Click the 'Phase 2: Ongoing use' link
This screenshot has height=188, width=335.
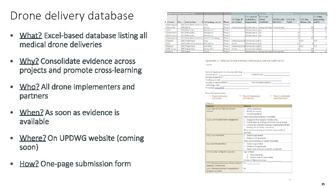[x=251, y=97]
